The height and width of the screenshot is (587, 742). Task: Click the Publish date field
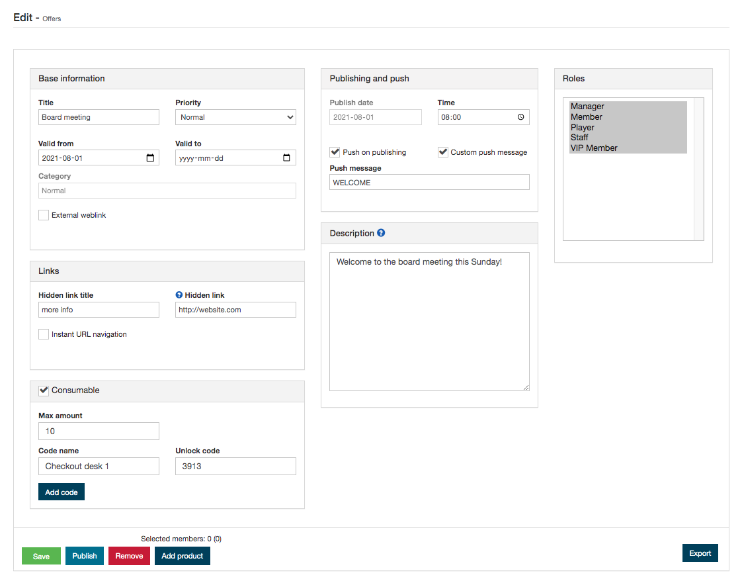click(x=376, y=117)
